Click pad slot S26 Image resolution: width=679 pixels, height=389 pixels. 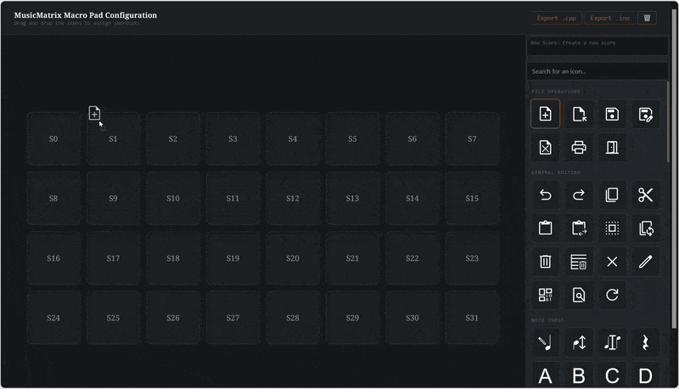click(173, 318)
